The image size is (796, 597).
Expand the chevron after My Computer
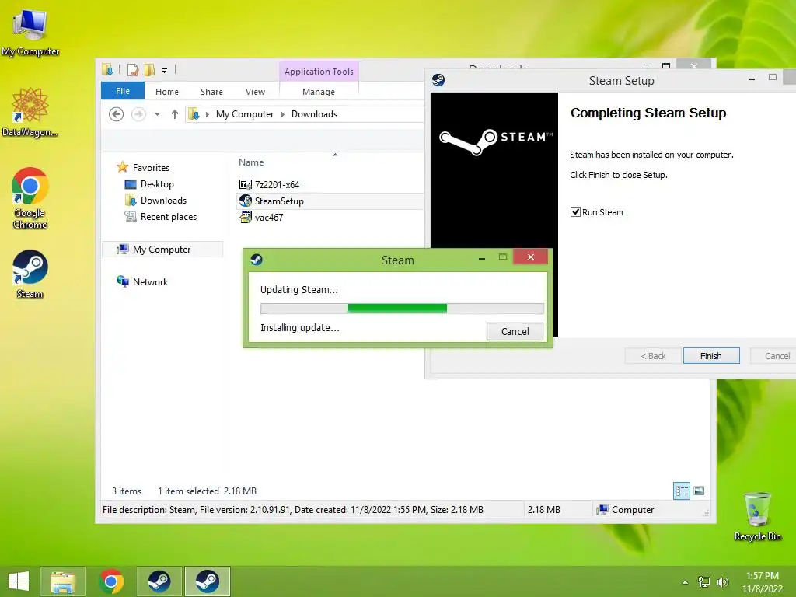tap(283, 115)
